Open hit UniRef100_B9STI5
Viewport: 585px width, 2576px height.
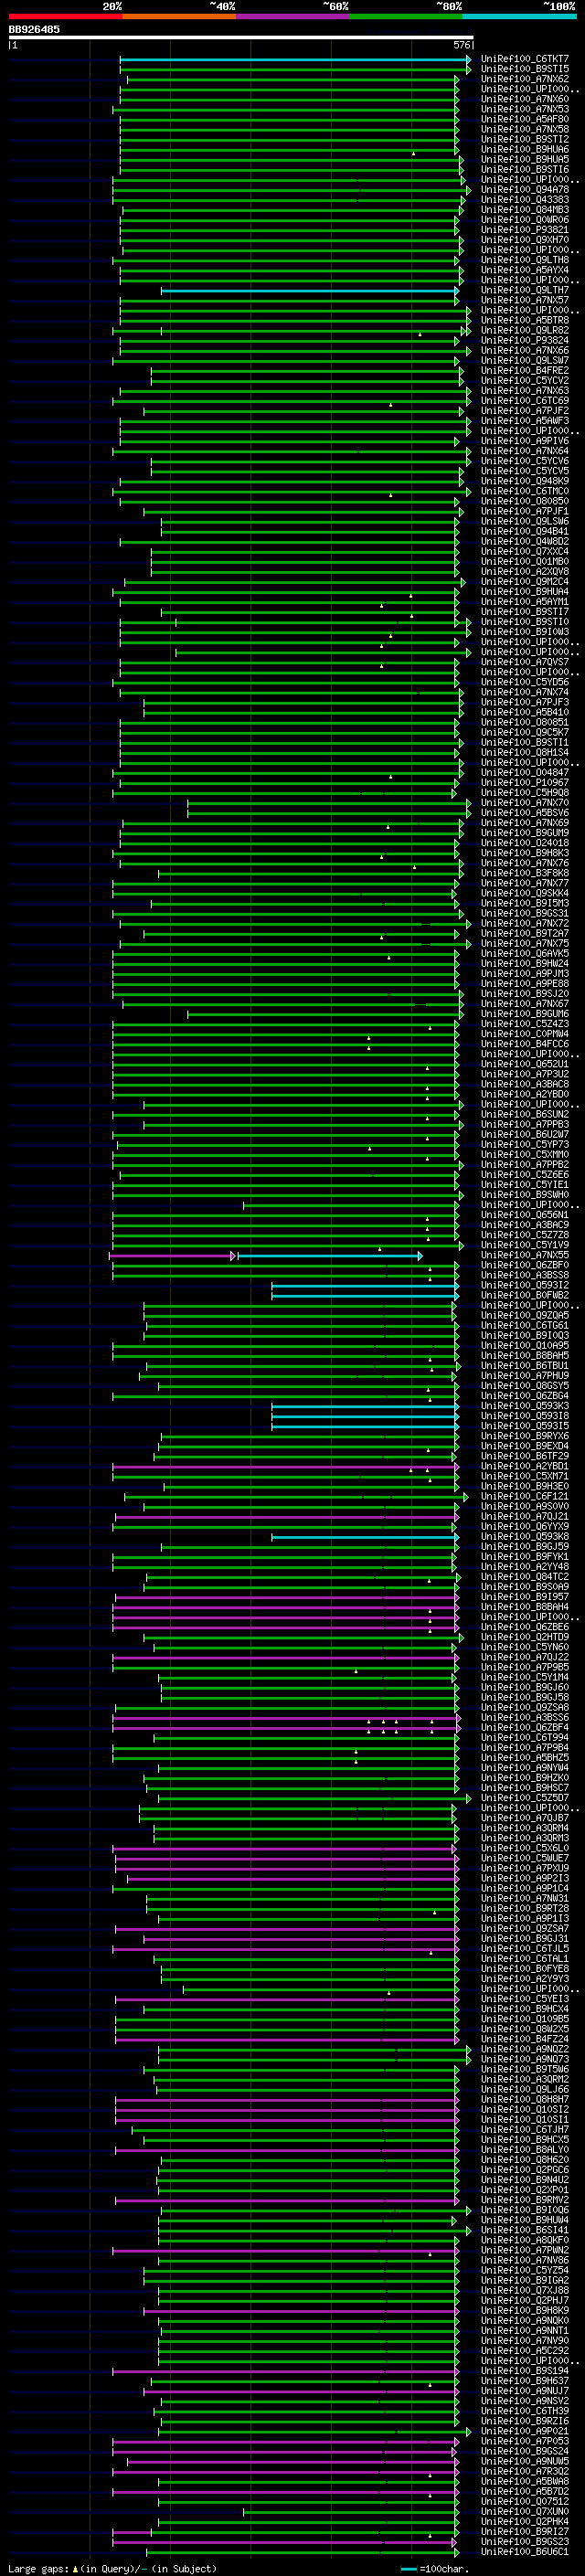click(x=525, y=69)
